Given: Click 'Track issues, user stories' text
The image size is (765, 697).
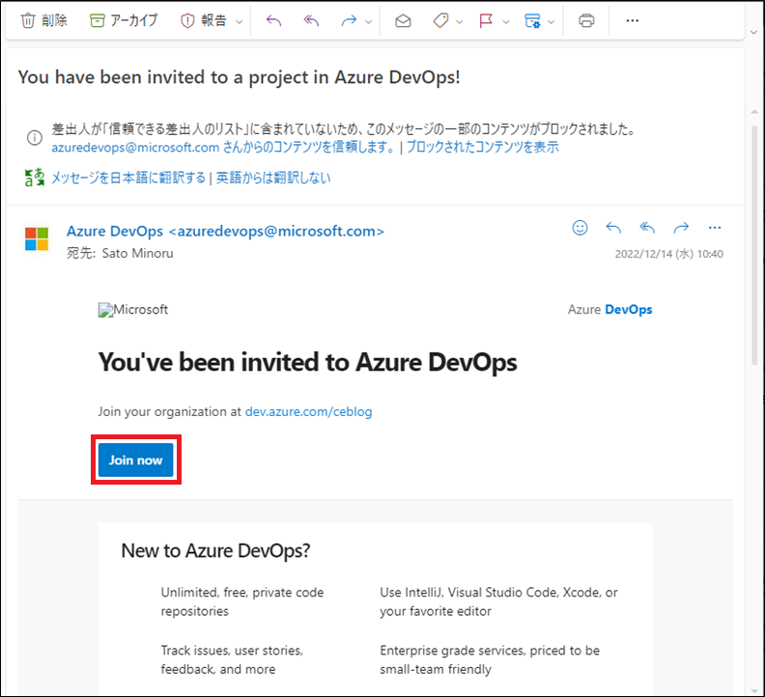Looking at the screenshot, I should point(232,659).
